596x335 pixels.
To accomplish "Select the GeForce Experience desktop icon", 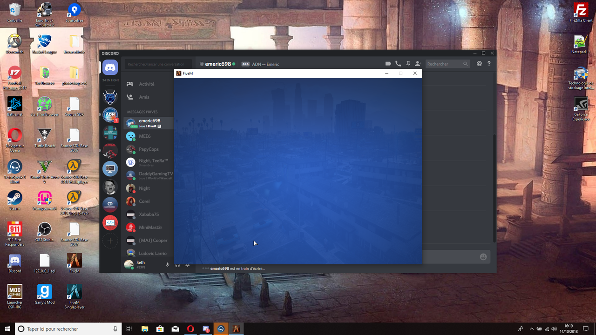I will (581, 109).
